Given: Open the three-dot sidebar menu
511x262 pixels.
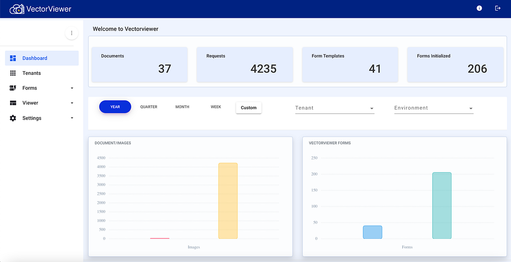Looking at the screenshot, I should click(x=72, y=33).
